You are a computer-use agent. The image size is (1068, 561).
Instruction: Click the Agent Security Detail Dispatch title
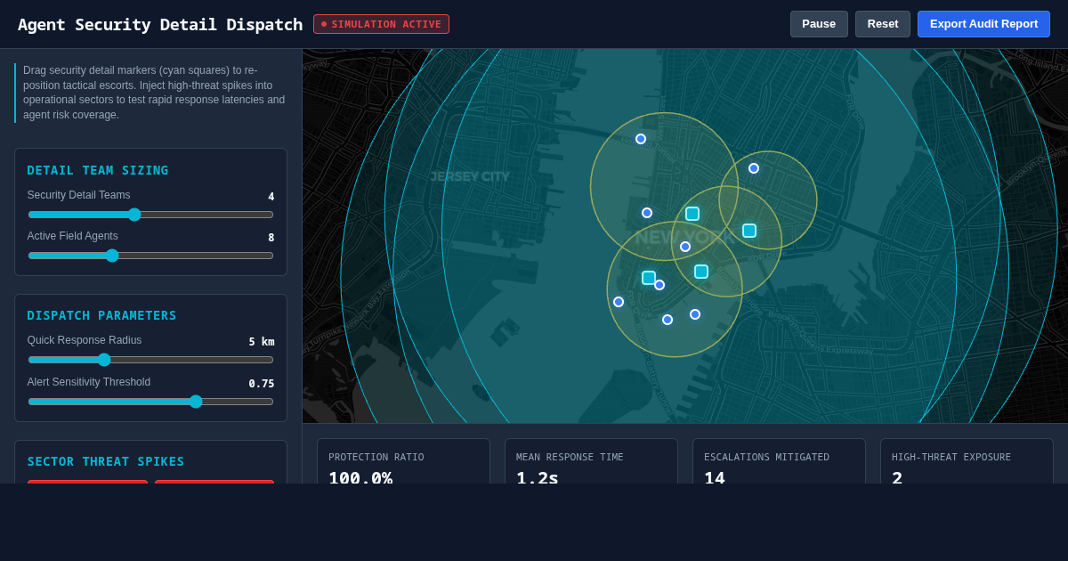coord(160,24)
